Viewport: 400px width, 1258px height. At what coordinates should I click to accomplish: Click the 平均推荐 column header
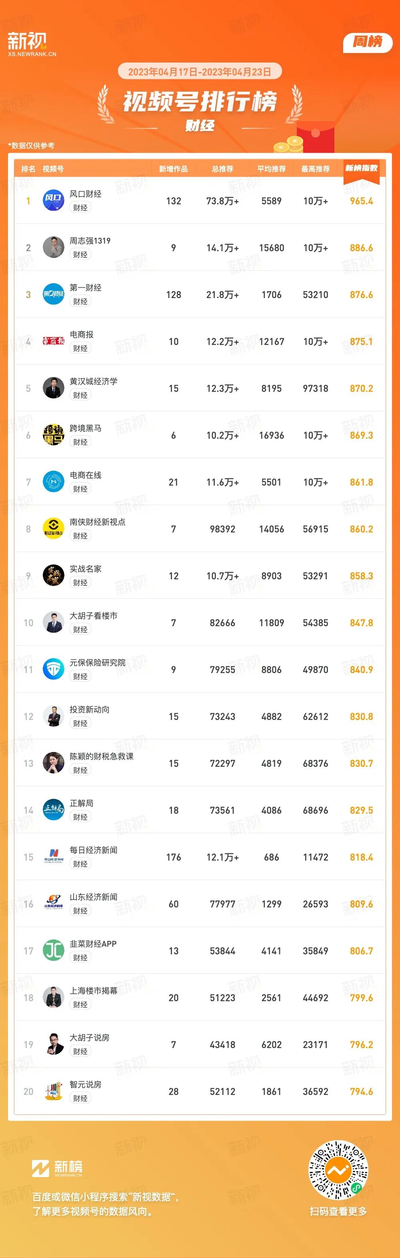click(272, 169)
